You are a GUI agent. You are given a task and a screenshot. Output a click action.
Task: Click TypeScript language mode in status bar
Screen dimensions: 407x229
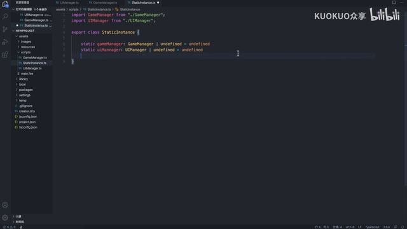(372, 227)
